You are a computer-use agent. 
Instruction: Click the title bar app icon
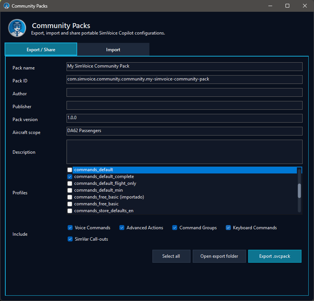click(6, 6)
